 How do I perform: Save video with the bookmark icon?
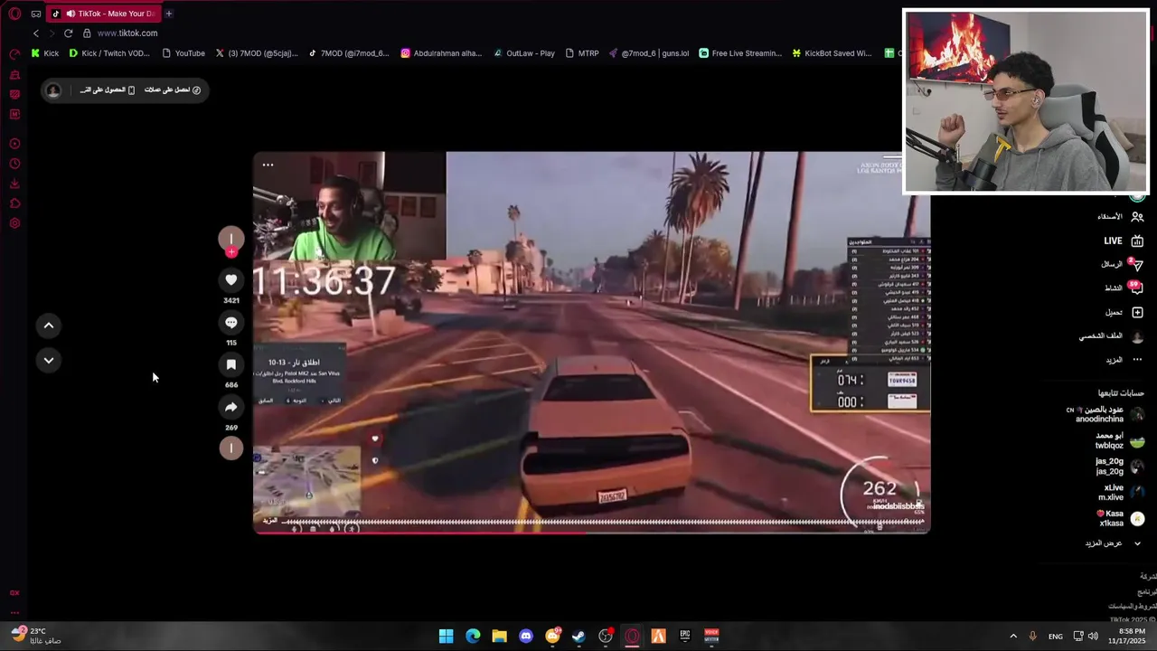pyautogui.click(x=231, y=364)
